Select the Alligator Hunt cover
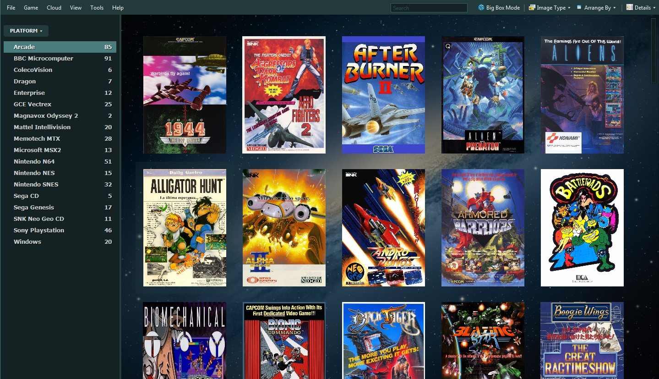The height and width of the screenshot is (379, 659). click(x=185, y=228)
